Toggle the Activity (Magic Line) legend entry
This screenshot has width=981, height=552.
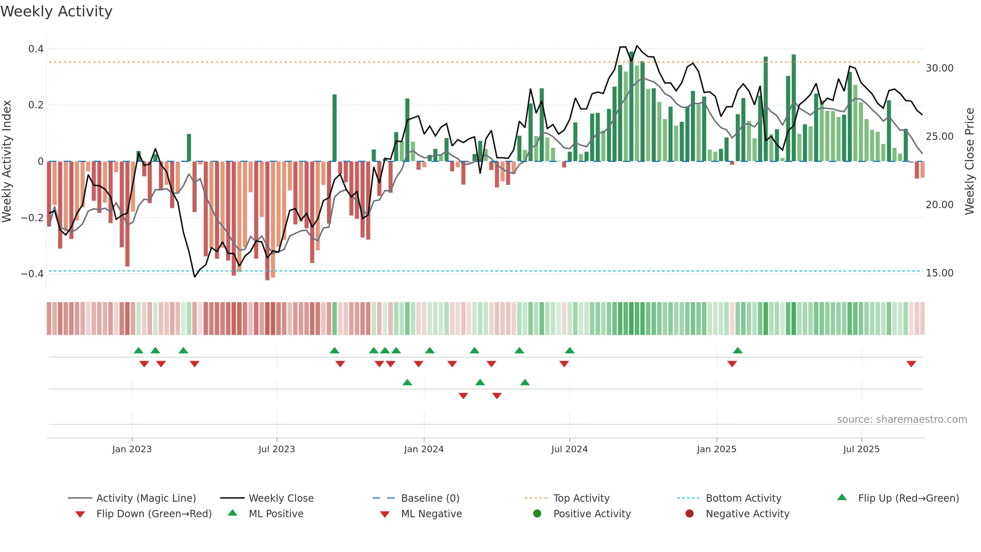[x=132, y=498]
